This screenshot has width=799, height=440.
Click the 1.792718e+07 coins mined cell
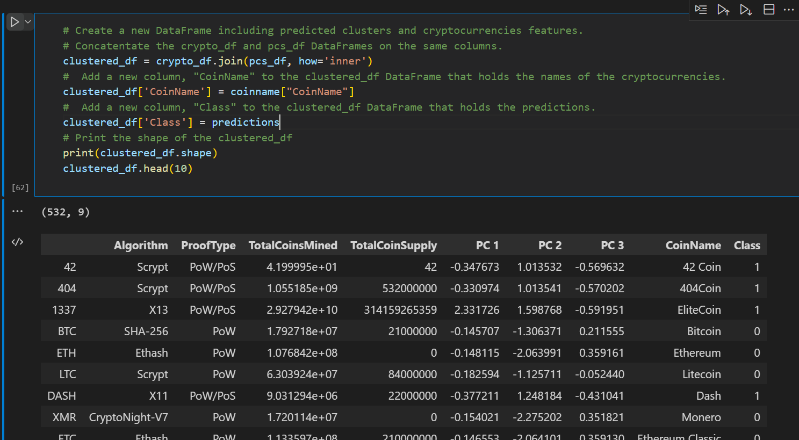coord(302,331)
